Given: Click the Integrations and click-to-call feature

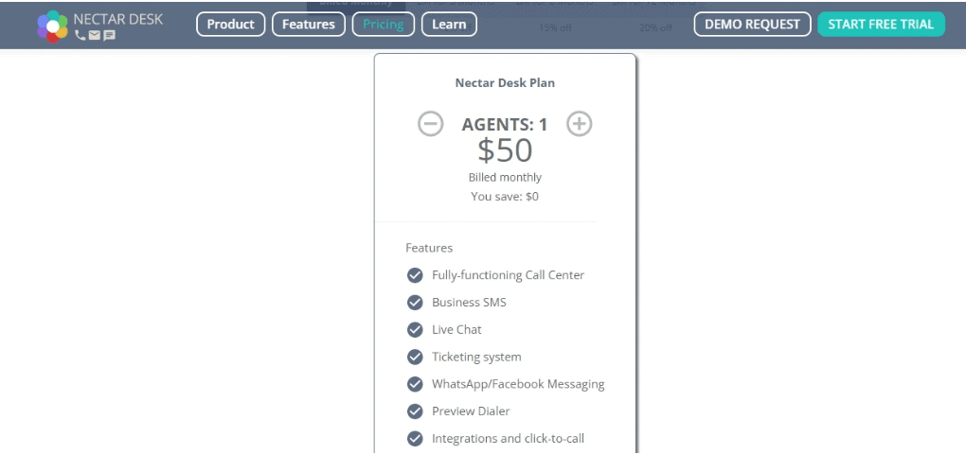Looking at the screenshot, I should pyautogui.click(x=508, y=439).
